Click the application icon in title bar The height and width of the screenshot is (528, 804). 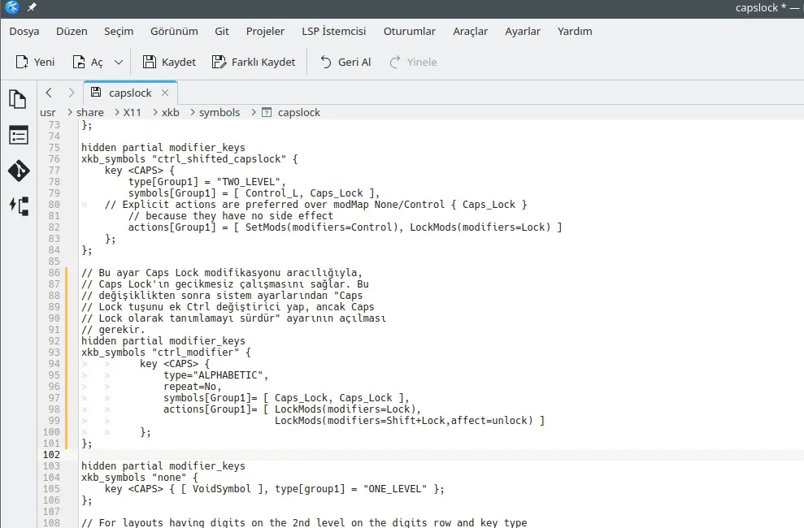[12, 7]
